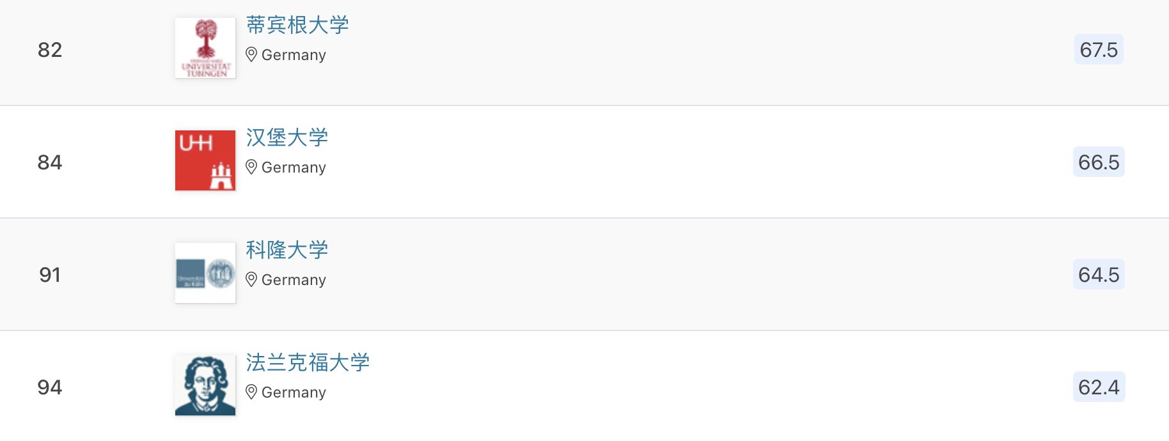Click the 64.5 score badge
Viewport: 1169px width, 441px height.
coord(1099,275)
